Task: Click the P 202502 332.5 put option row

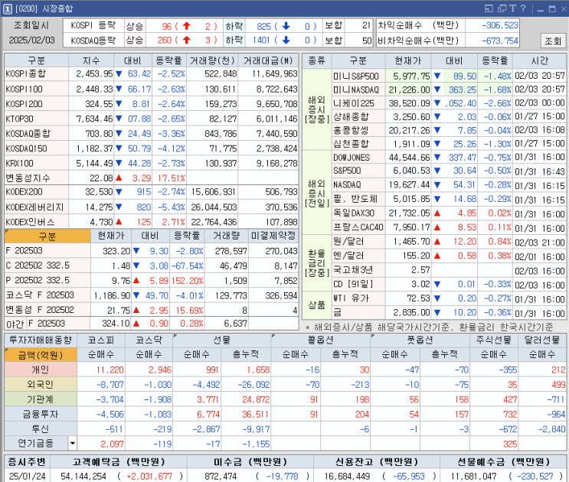Action: [x=152, y=281]
